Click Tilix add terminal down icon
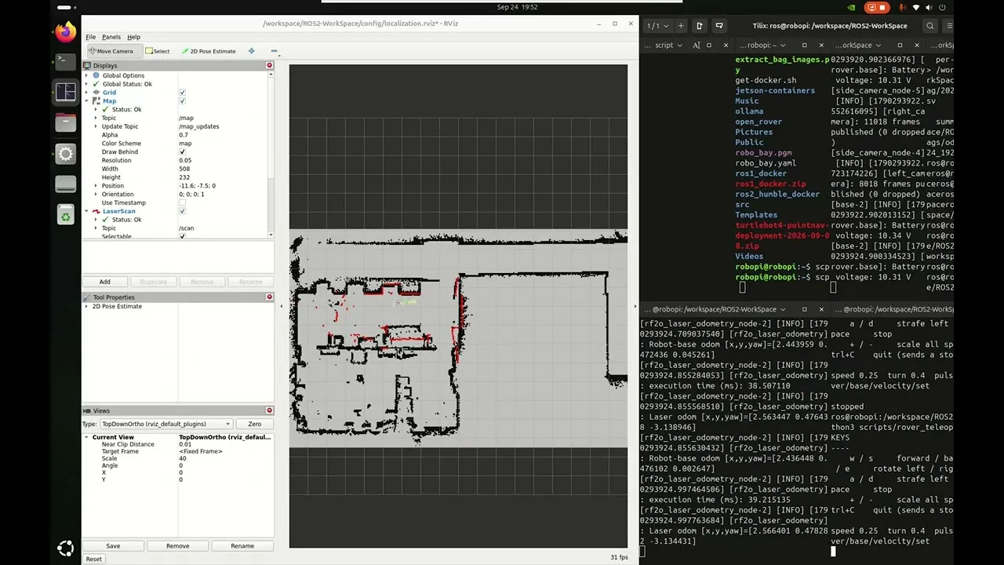Image resolution: width=1004 pixels, height=565 pixels. (x=718, y=26)
